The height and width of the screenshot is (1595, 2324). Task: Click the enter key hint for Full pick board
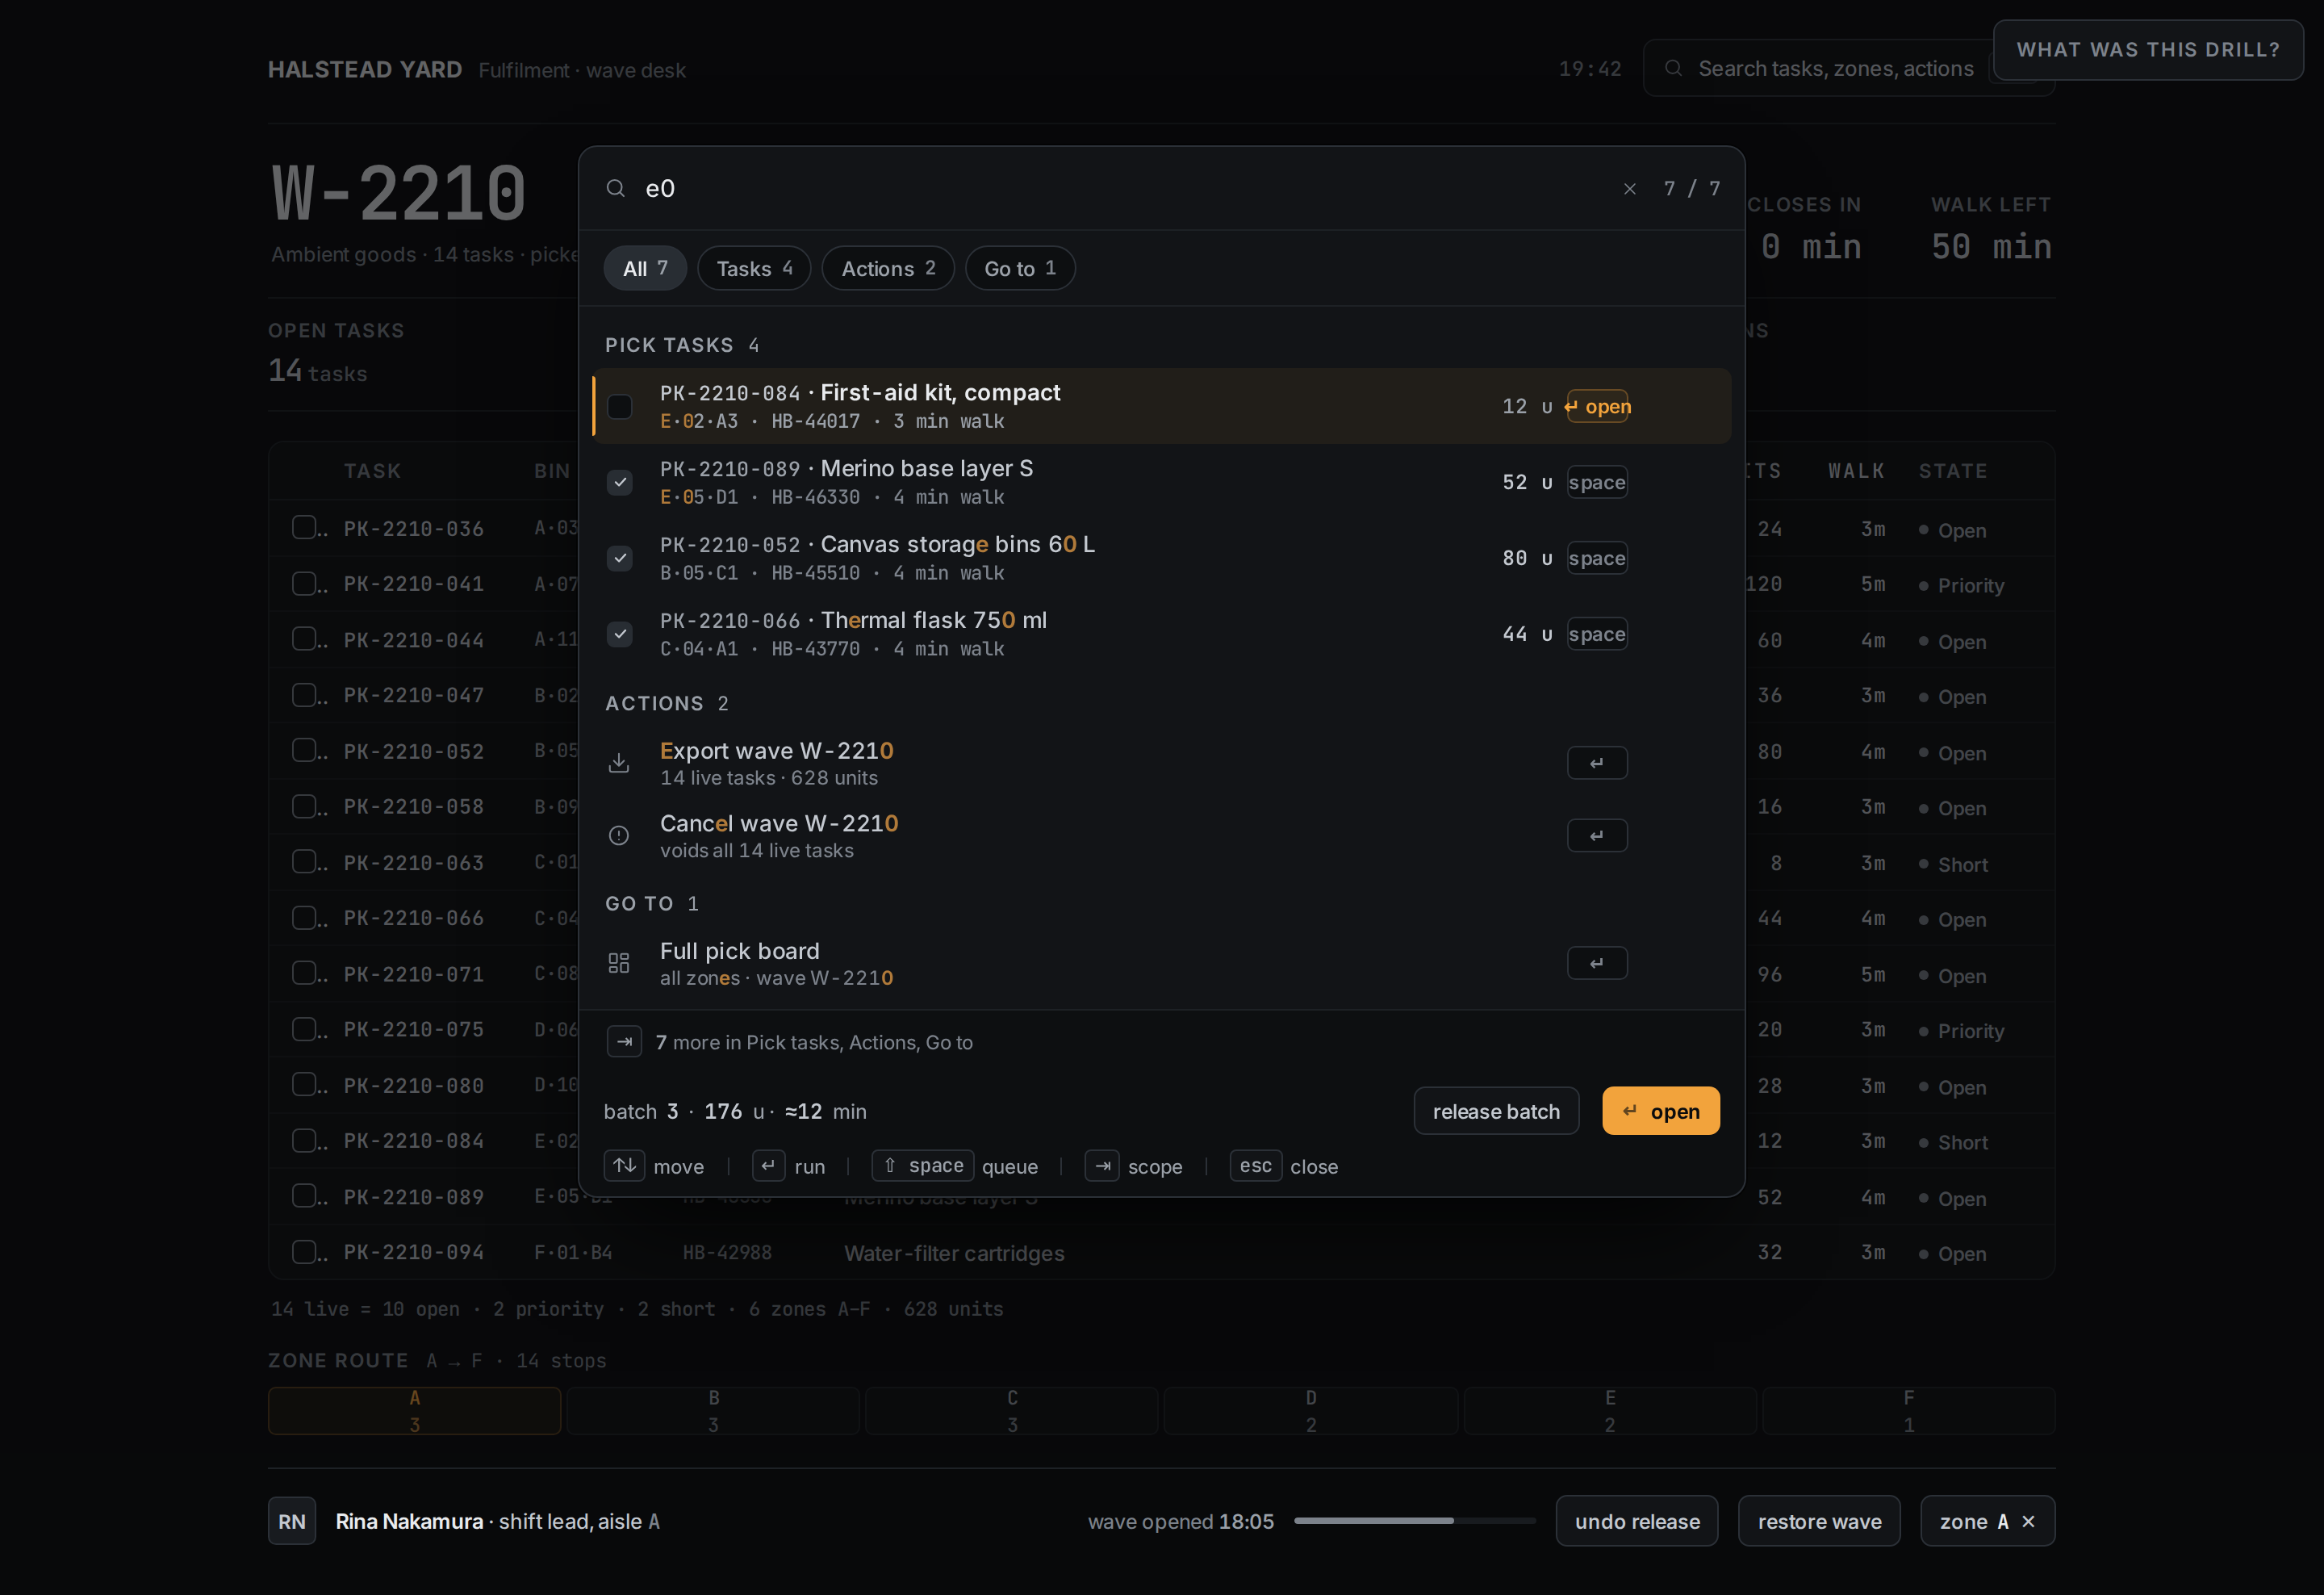coord(1597,963)
